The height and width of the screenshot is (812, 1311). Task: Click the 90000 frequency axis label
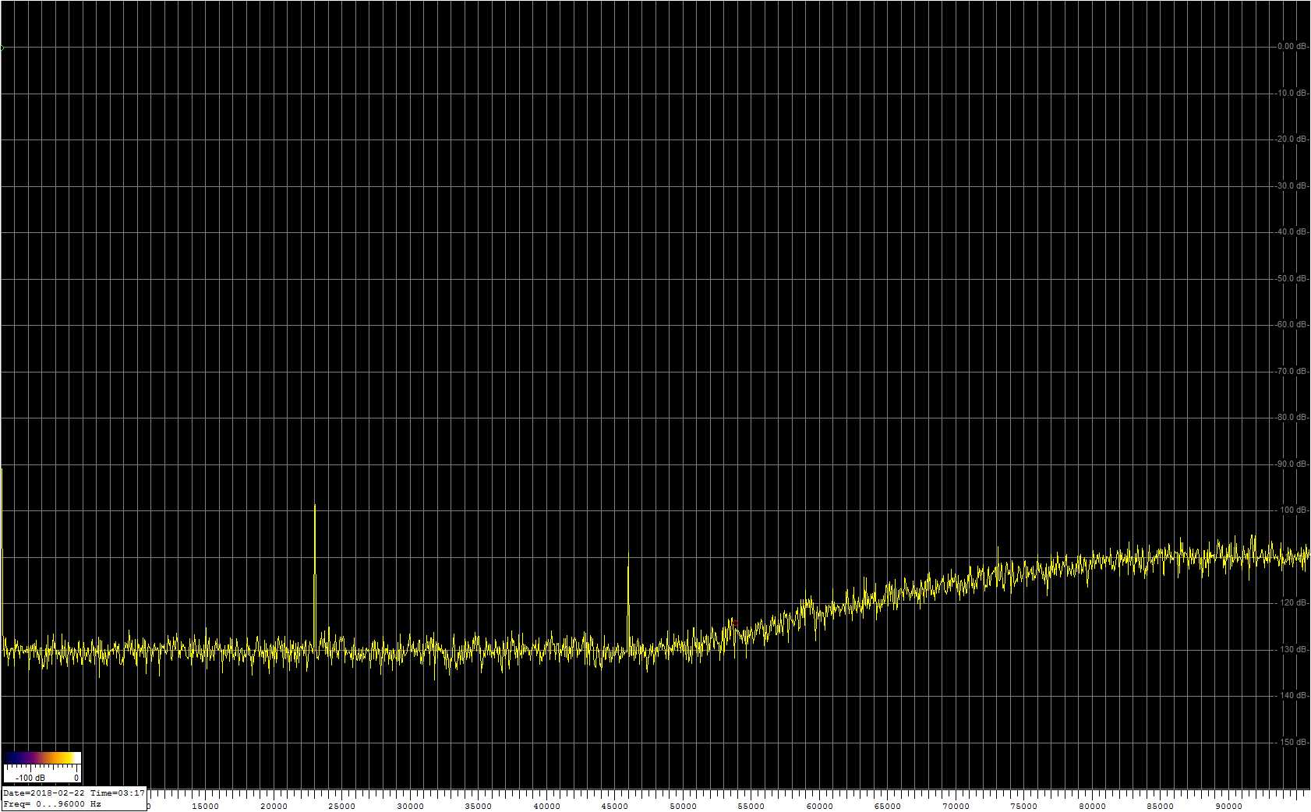(1229, 807)
